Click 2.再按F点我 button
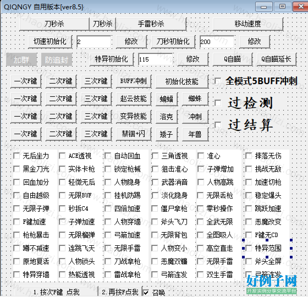308x297 pixels. tap(120, 291)
